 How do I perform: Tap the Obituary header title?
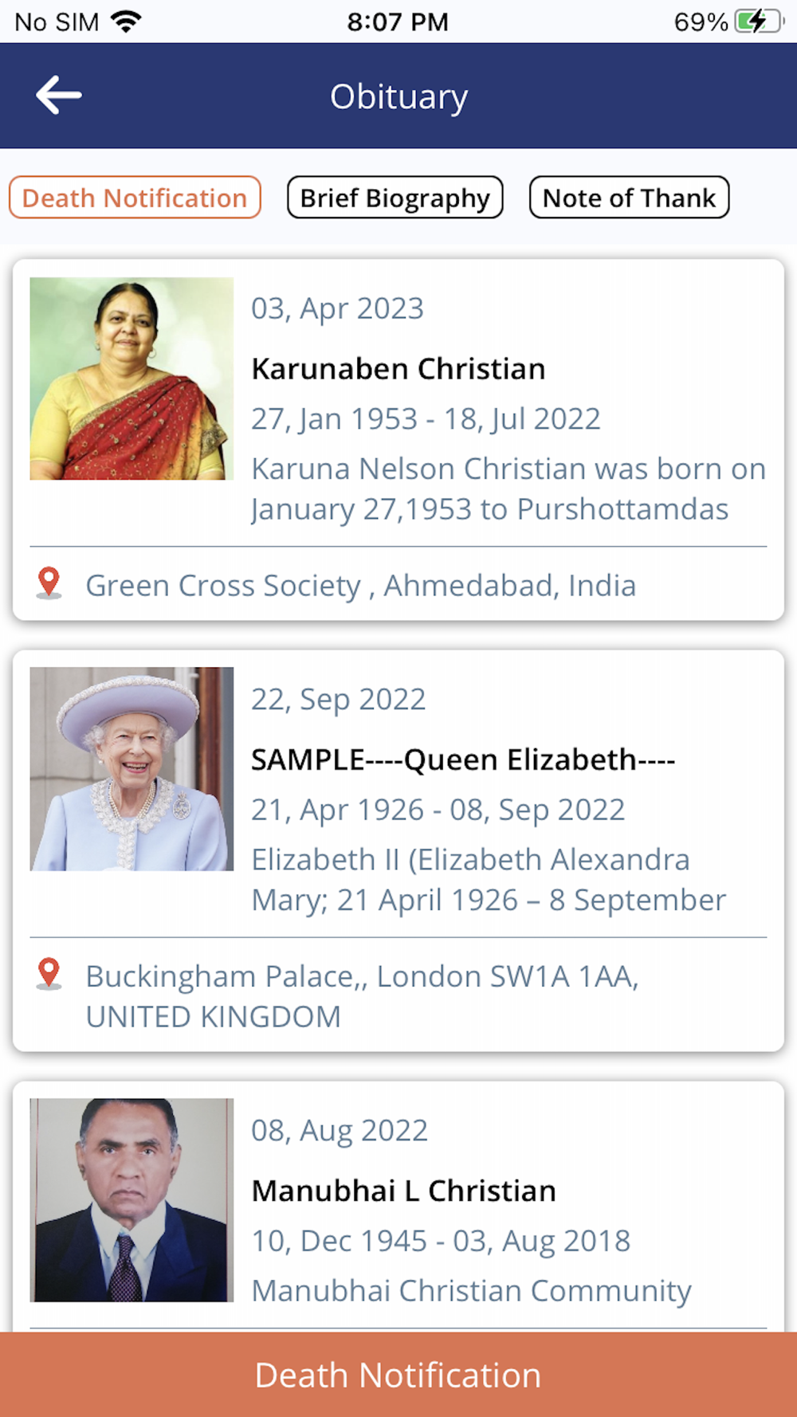[398, 96]
